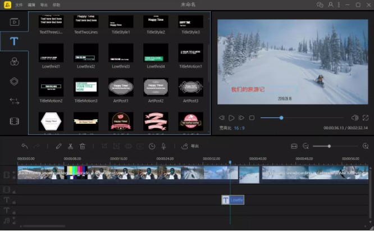Image resolution: width=374 pixels, height=231 pixels.
Task: Set duration with the clock icon
Action: tap(152, 146)
